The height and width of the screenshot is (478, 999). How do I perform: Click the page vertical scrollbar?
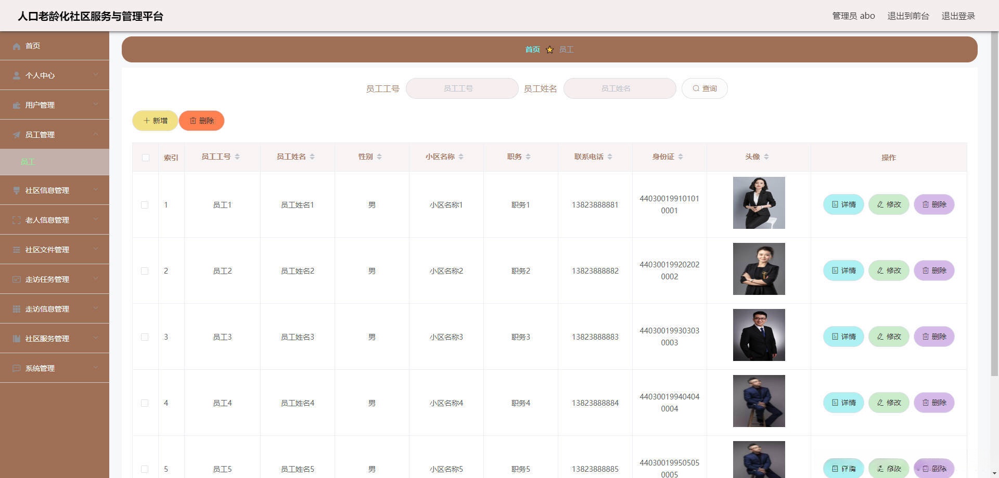tap(994, 204)
